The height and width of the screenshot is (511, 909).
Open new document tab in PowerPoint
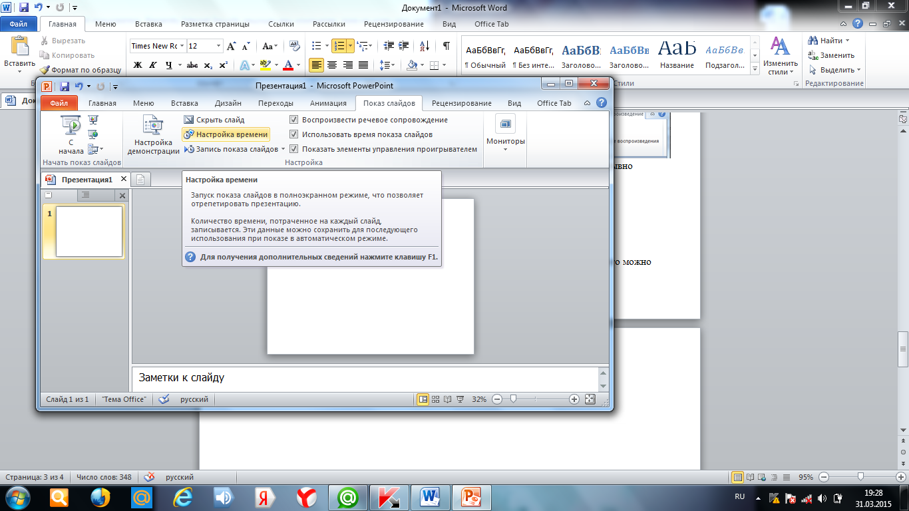pyautogui.click(x=140, y=179)
